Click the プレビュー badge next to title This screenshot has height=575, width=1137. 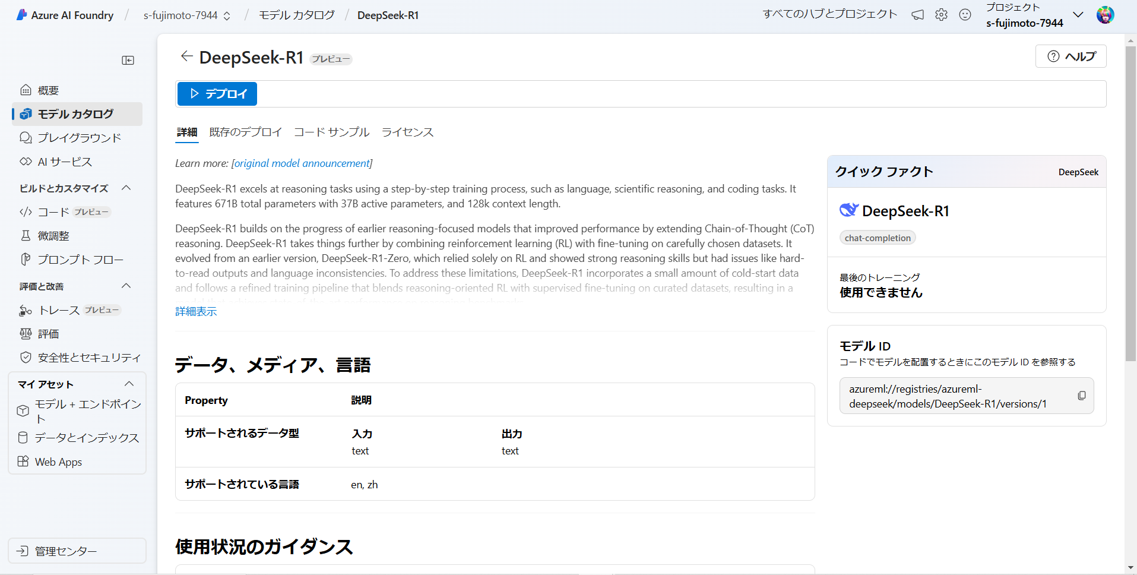click(331, 59)
